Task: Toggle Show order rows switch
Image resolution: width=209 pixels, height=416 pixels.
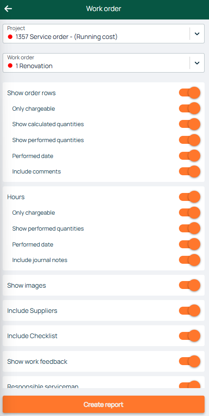Action: pos(190,93)
